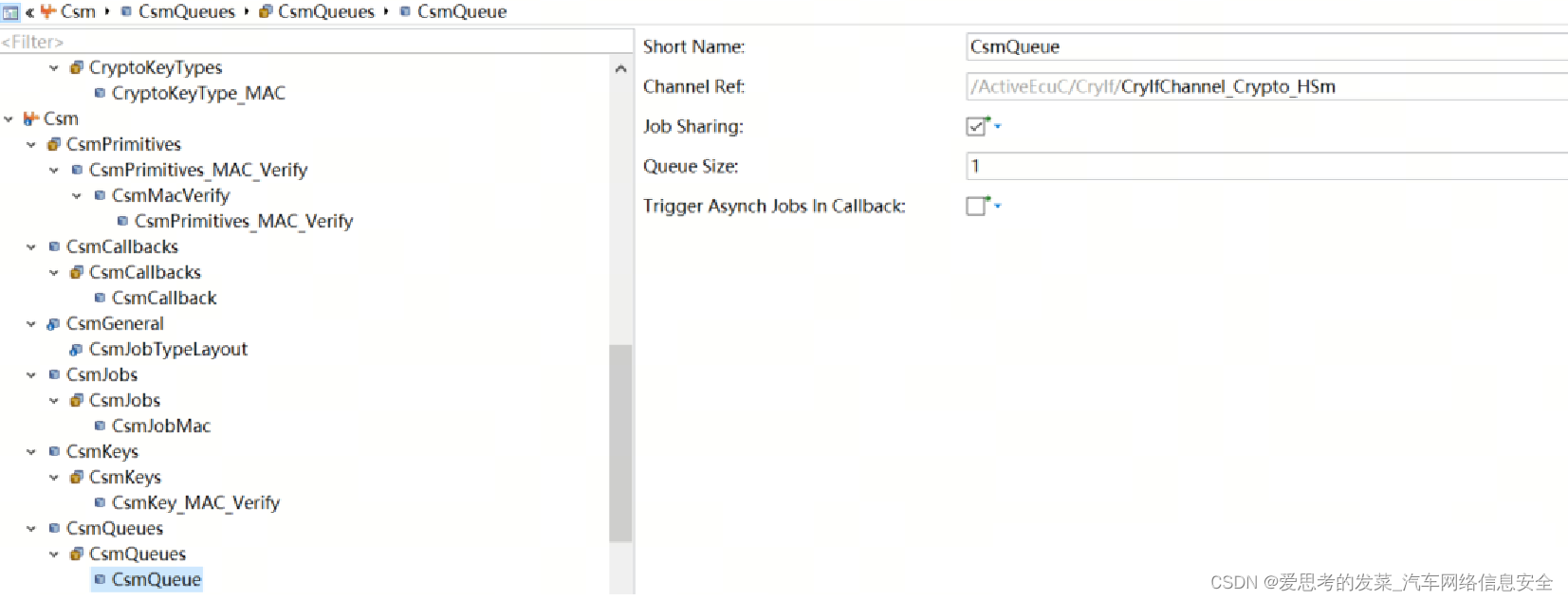Click the CsmPrimitives container icon
This screenshot has height=600, width=1568.
tap(54, 144)
